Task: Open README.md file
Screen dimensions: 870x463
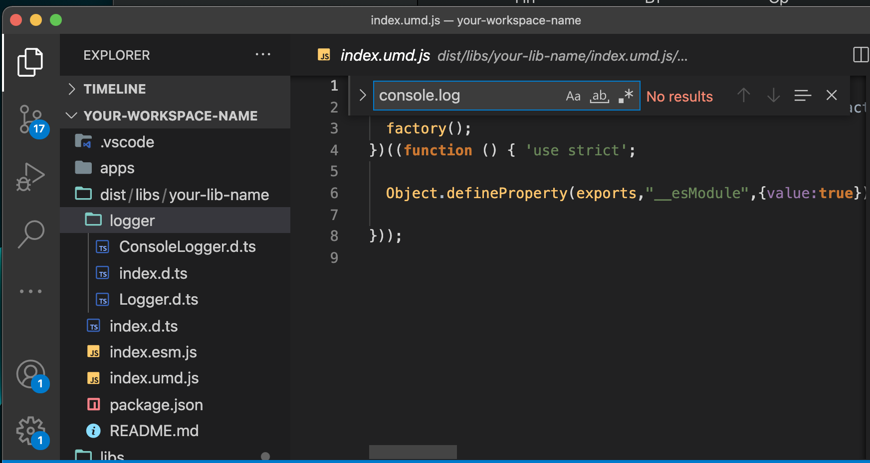Action: 175,431
